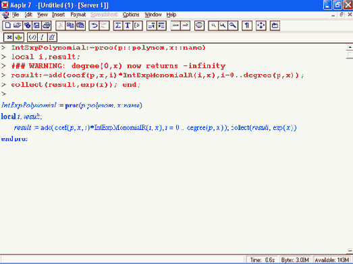Insert Maple input with the Sigma icon
This screenshot has height=264, width=353.
(117, 26)
